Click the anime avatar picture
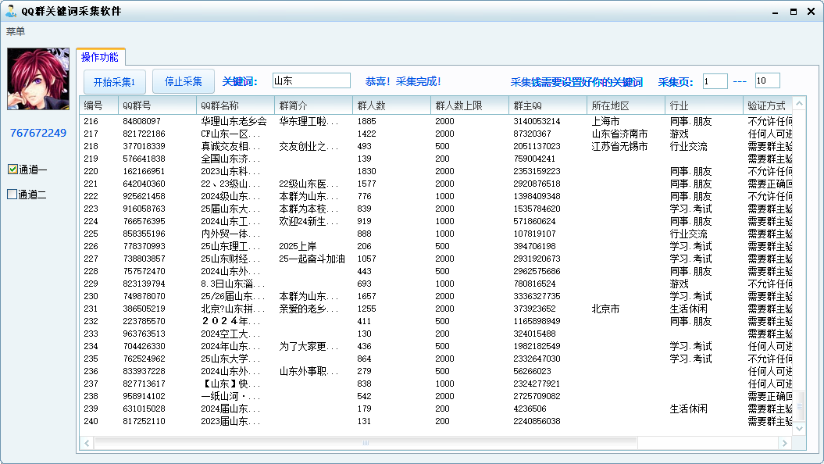 click(37, 79)
